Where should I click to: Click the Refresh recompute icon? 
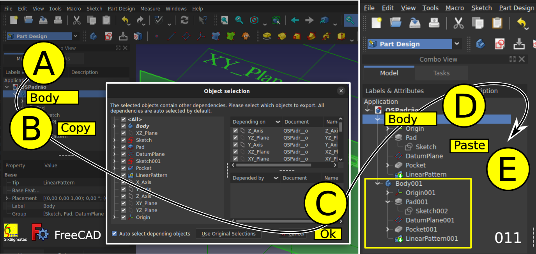click(x=184, y=20)
